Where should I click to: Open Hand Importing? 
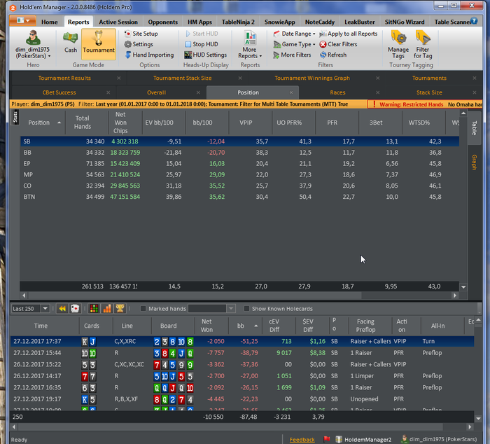149,55
